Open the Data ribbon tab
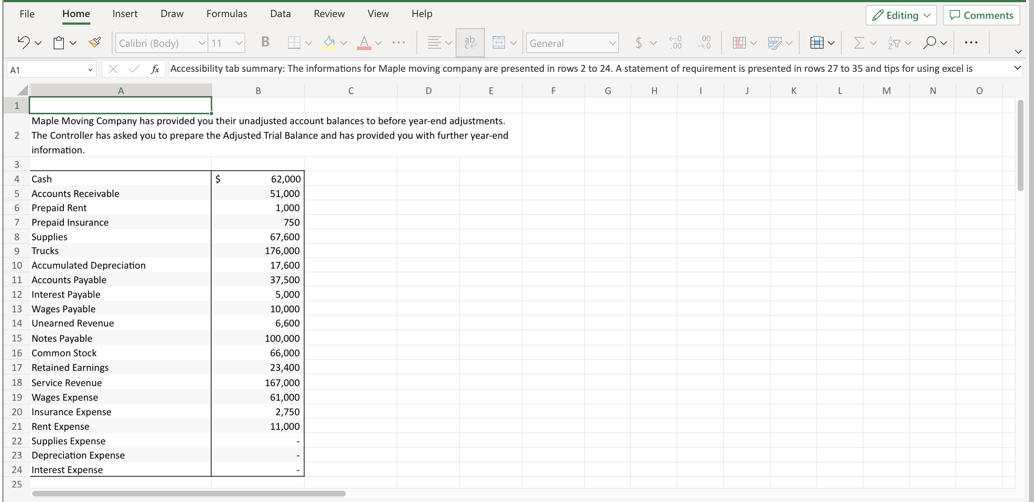Screen dimensions: 1034x502 tap(280, 13)
